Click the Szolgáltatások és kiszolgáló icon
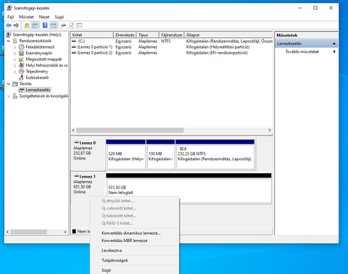Image resolution: width=348 pixels, height=274 pixels. click(15, 96)
